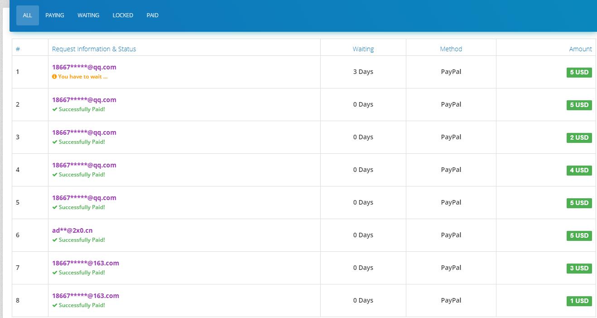Open the ad**@2x0.cn request link

pyautogui.click(x=72, y=230)
